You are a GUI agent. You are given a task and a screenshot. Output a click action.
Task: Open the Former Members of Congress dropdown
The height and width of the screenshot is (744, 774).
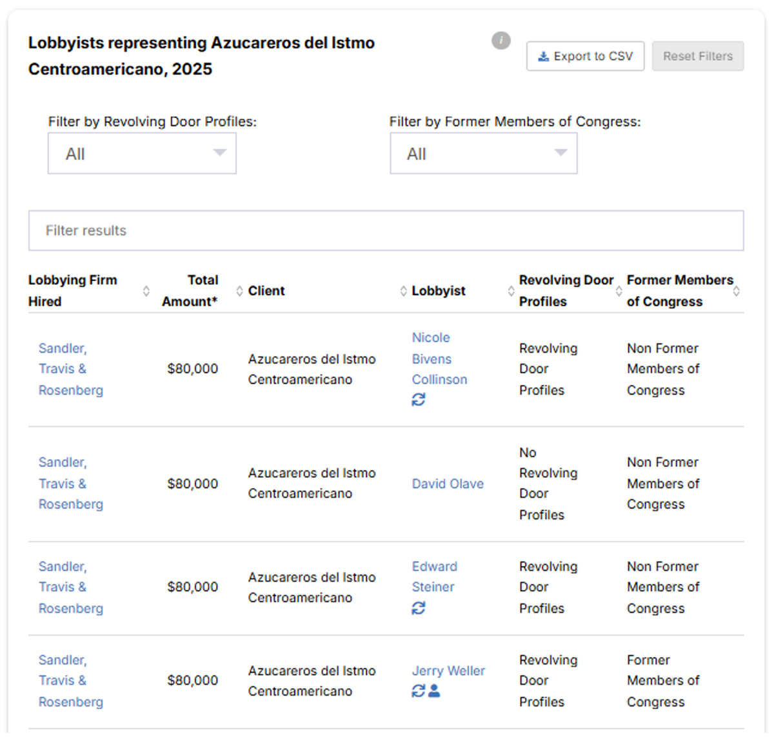484,153
